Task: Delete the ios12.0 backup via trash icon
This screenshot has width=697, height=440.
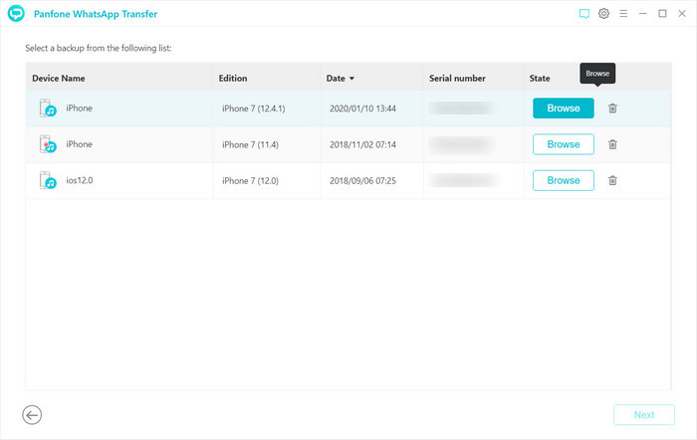Action: pos(612,180)
